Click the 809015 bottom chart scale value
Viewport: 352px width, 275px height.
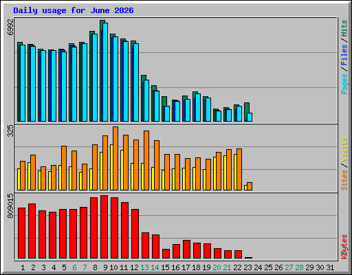pos(10,206)
